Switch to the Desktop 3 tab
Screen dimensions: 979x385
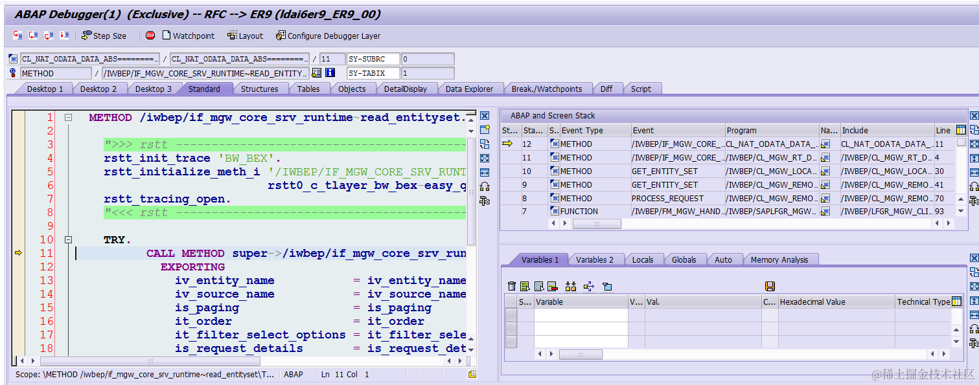(x=154, y=89)
